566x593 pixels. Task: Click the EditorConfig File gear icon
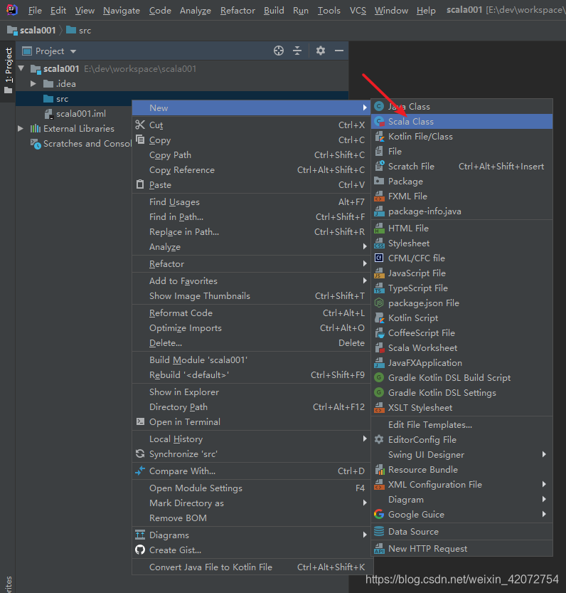379,439
